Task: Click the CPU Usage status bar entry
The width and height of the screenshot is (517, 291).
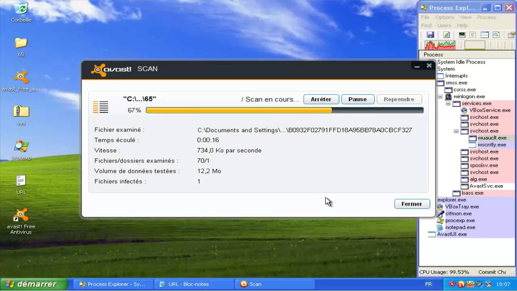Action: point(444,272)
